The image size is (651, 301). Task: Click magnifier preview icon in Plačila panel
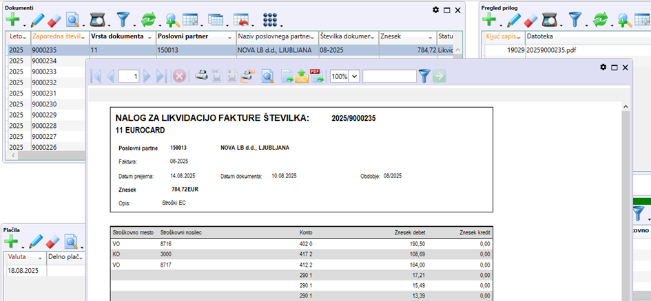point(72,241)
